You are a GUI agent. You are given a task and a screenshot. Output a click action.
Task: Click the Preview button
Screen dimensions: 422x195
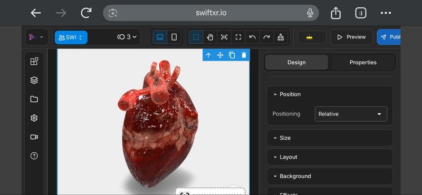(351, 37)
